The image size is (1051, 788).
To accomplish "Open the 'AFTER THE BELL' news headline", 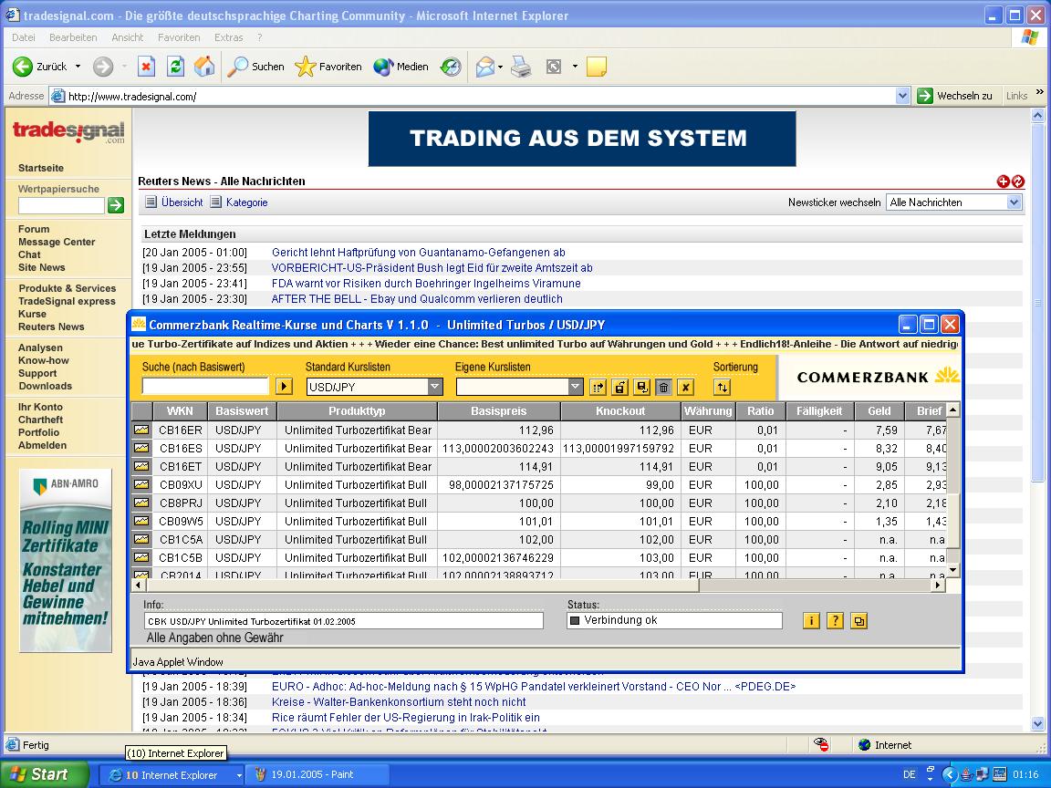I will tap(417, 299).
